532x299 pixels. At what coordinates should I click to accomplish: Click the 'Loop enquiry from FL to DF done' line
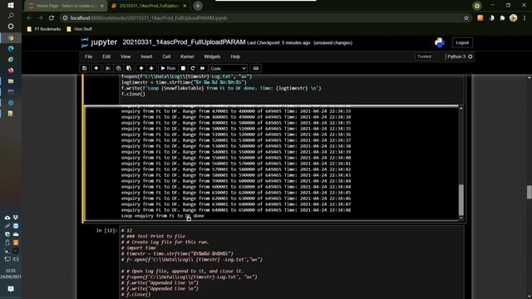(163, 216)
